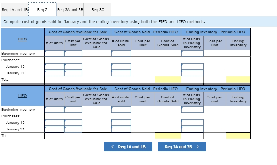Click LIFO Beginning Inventory units in ending inventory field
Viewport: 277px width, 165px height.
click(193, 110)
